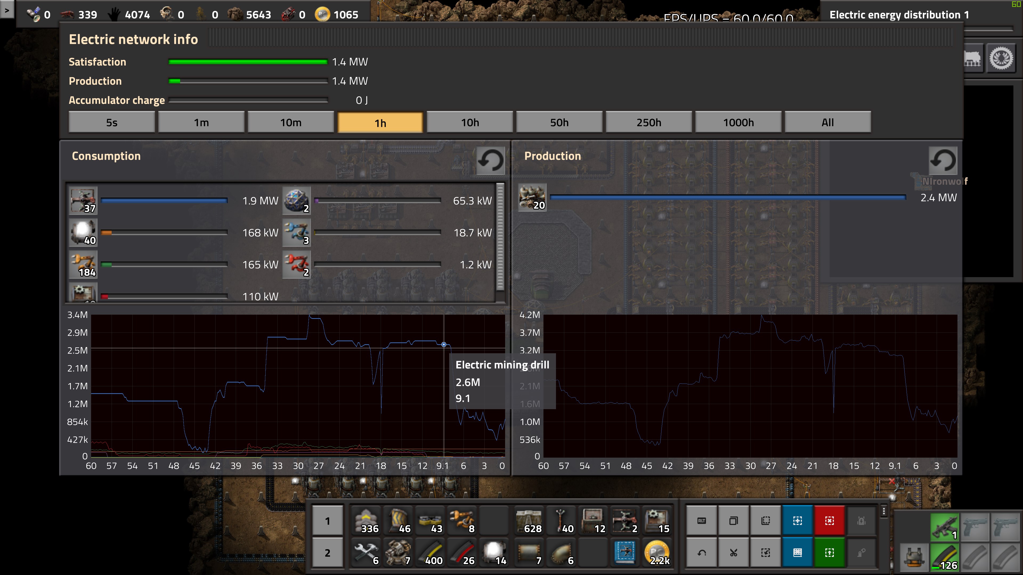Select the lamp consumption entry showing 40
The height and width of the screenshot is (575, 1023).
[83, 233]
